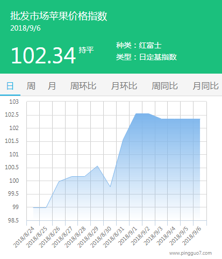Switch to the 周 (weekly) tab
Screen dimensions: 222x259
pos(31,86)
